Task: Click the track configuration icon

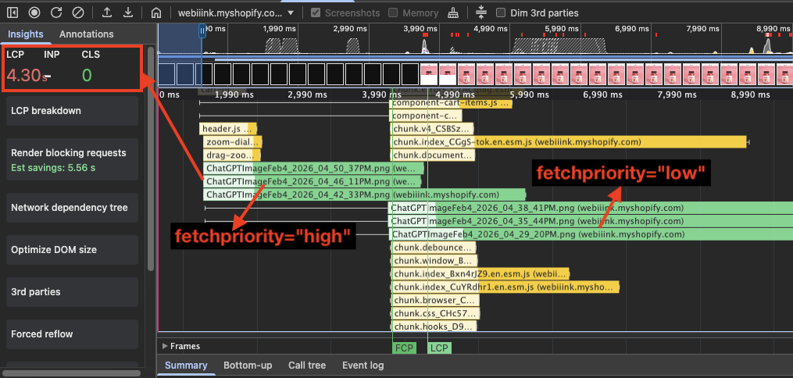Action: (x=480, y=12)
